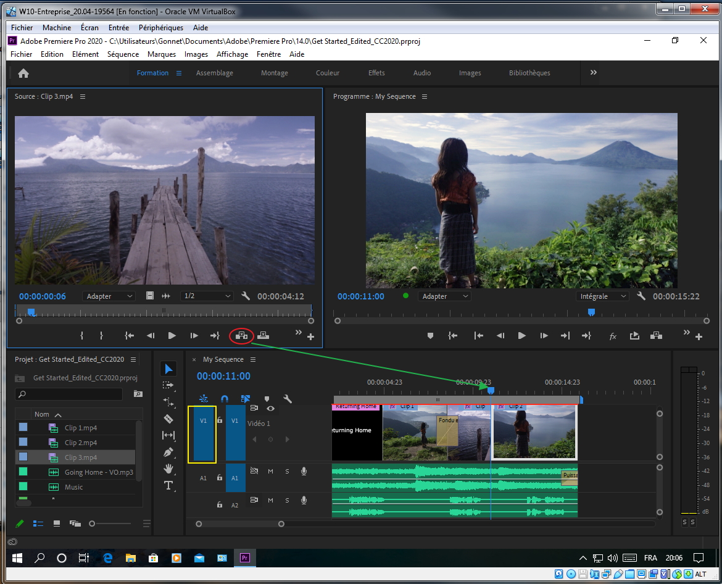Select the Pen tool
722x584 pixels.
168,453
